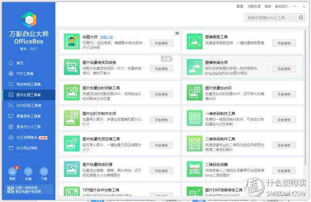Viewport: 311px width, 202px height.
Task: Open 联系我们 at the top
Action: click(281, 7)
